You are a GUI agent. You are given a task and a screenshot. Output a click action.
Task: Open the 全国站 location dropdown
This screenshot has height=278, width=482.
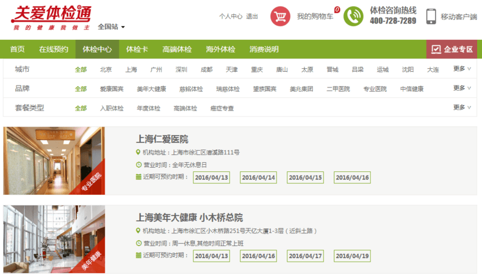[111, 27]
